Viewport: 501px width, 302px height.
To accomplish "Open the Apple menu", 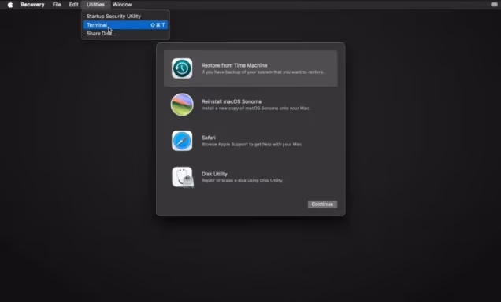I will point(10,5).
